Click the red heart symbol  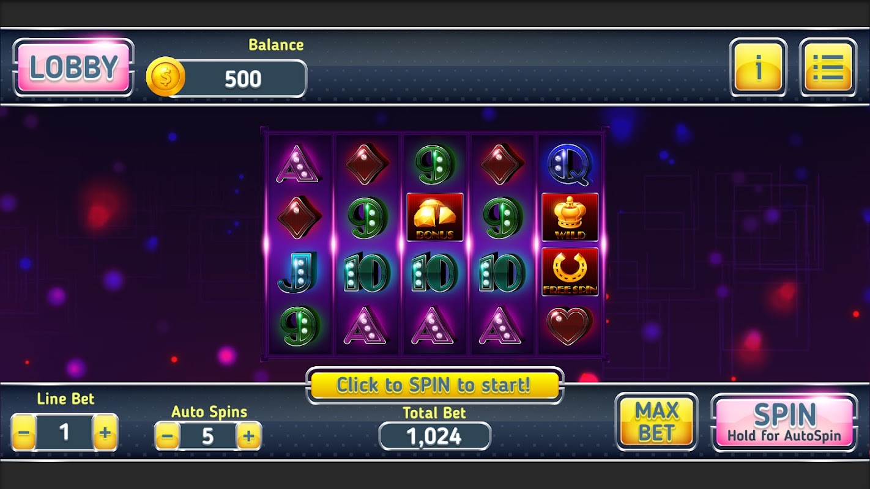(x=570, y=325)
